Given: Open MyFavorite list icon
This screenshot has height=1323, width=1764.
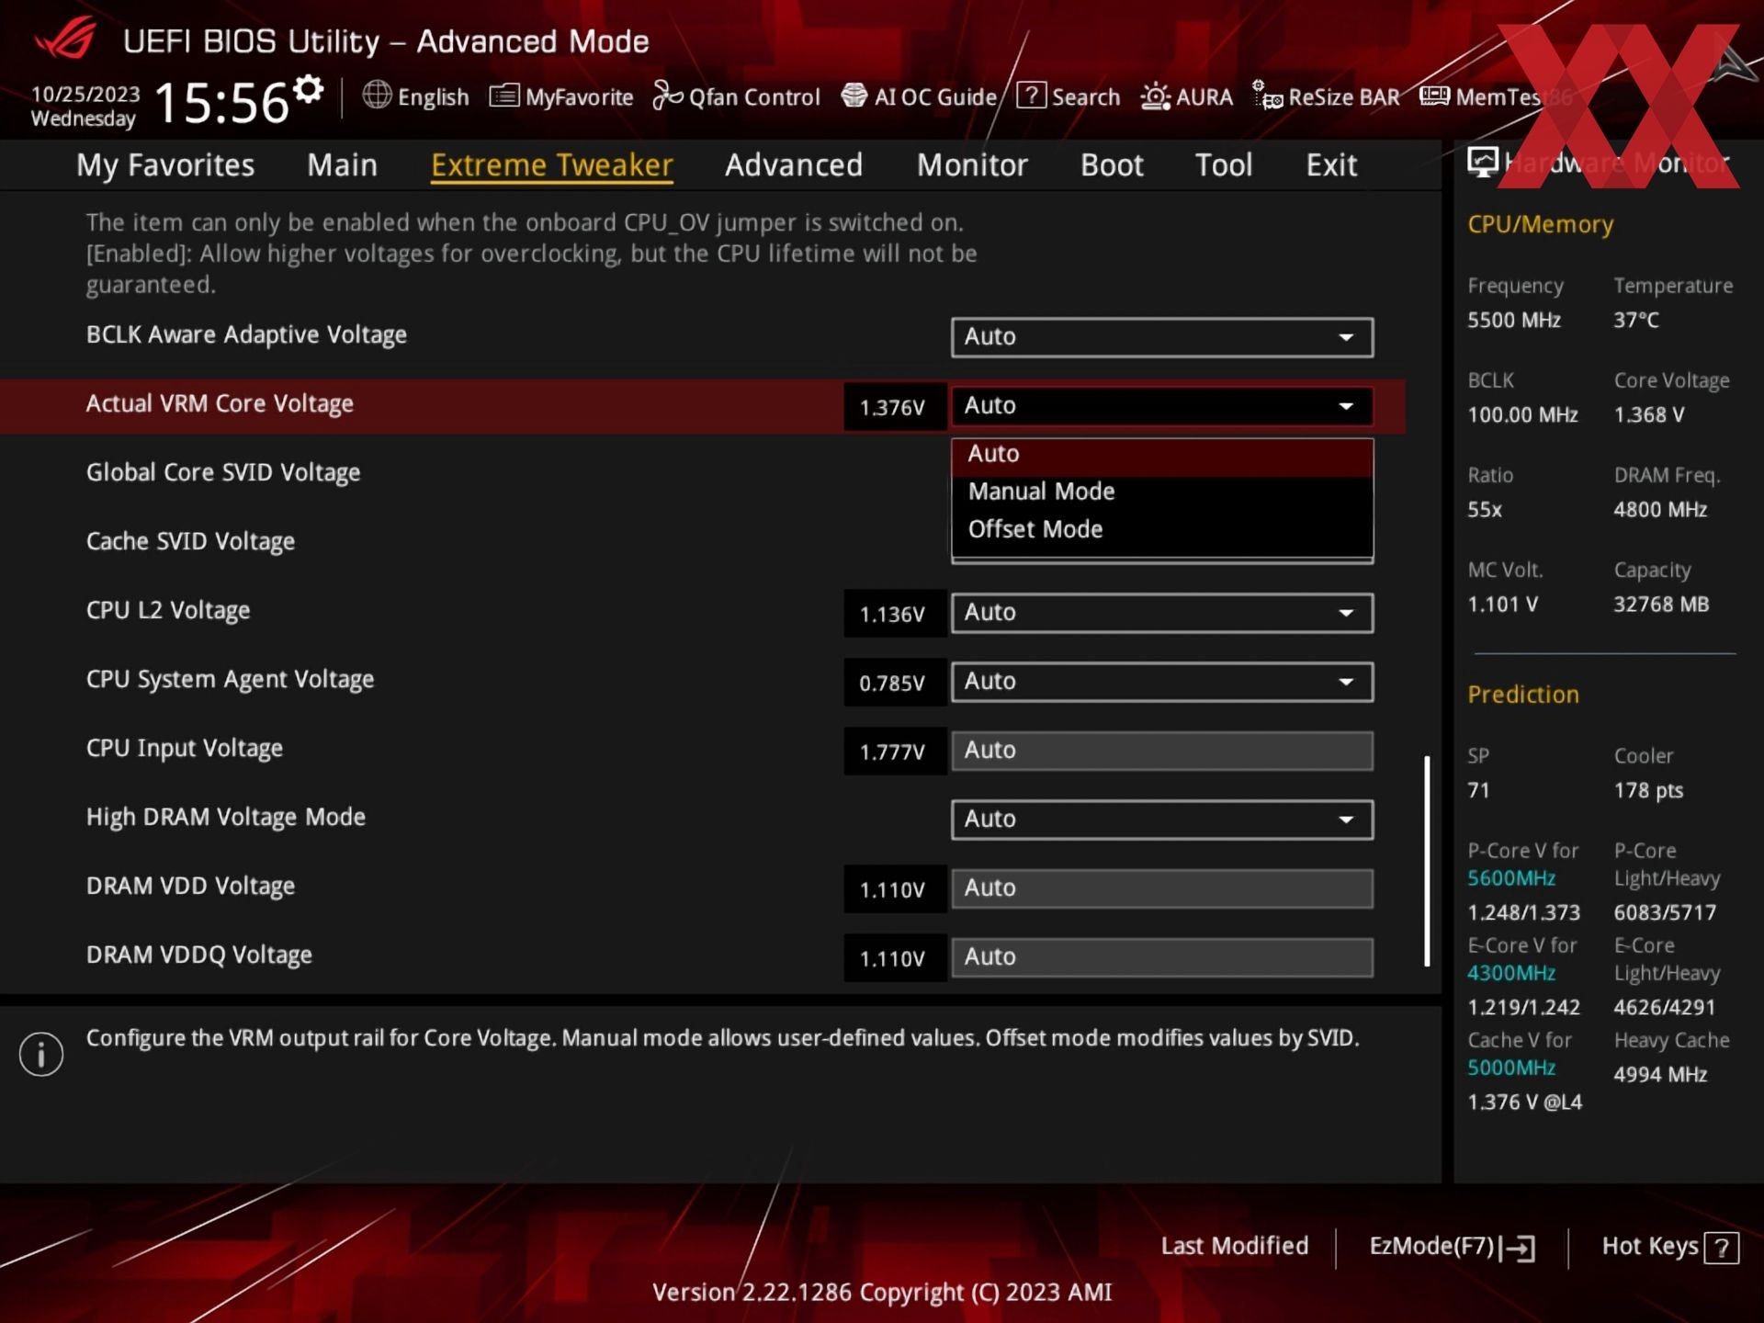Looking at the screenshot, I should tap(504, 96).
